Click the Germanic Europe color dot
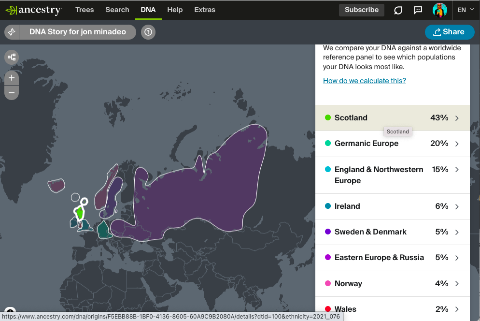Image resolution: width=480 pixels, height=321 pixels. pos(327,143)
